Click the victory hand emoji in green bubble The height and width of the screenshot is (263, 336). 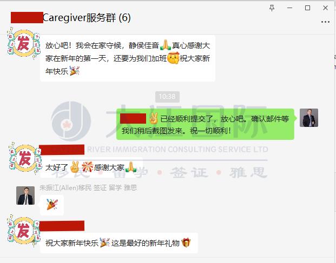pyautogui.click(x=153, y=118)
